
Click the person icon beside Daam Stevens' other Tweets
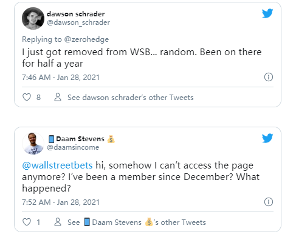[58, 222]
